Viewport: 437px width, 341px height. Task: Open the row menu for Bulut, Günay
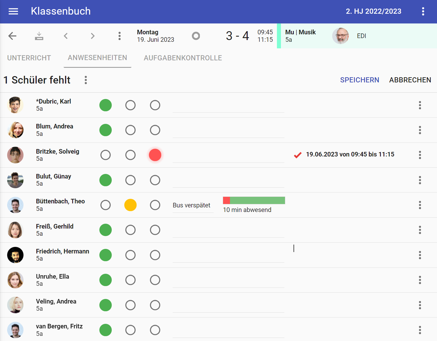420,180
